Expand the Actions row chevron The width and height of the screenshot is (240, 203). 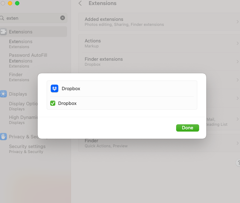(x=237, y=43)
